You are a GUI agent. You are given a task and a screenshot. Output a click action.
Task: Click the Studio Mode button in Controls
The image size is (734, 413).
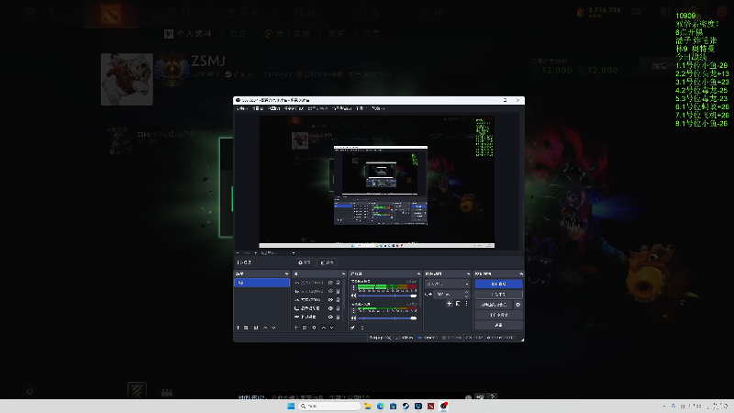pyautogui.click(x=499, y=315)
